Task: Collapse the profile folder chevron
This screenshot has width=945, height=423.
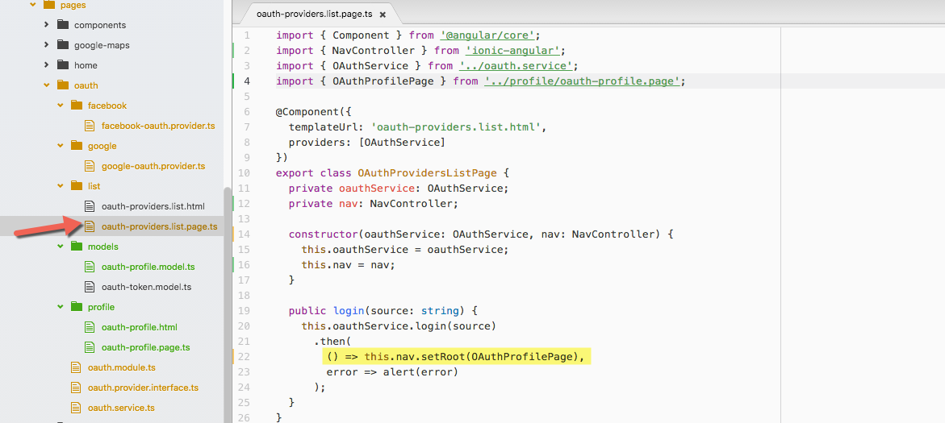Action: (61, 307)
